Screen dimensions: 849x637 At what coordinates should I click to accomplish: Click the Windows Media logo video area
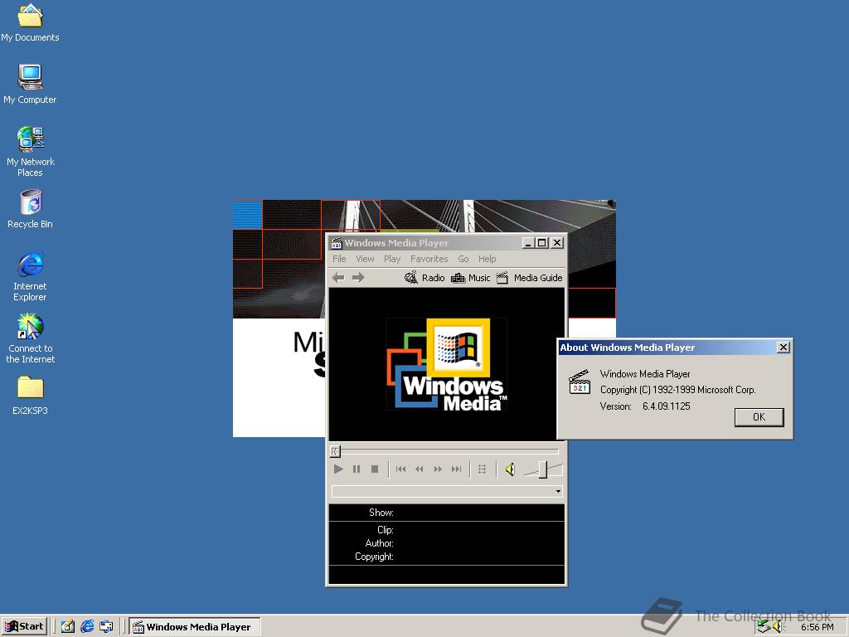(447, 364)
